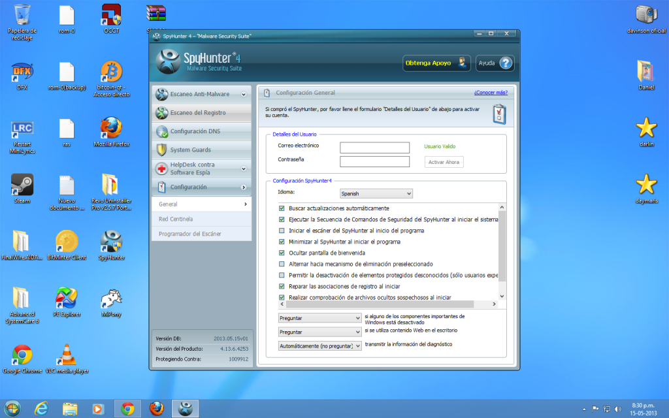Open Preguntar dropdown for contenido Web escritorio
669x418 pixels.
point(319,332)
